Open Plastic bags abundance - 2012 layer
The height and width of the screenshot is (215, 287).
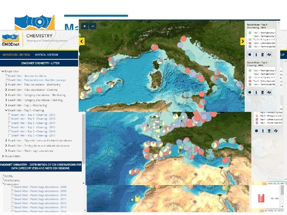(x=40, y=203)
